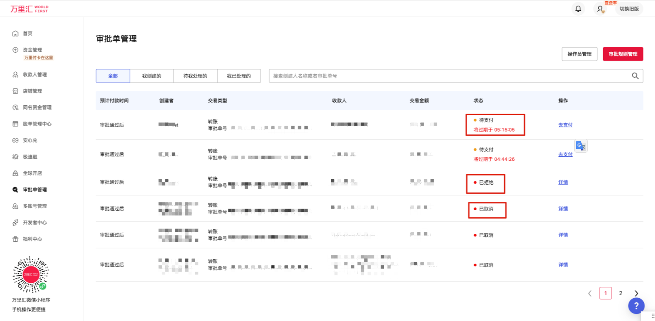Focus the 搜索创建人名称或者审批单号 search field

coord(448,76)
